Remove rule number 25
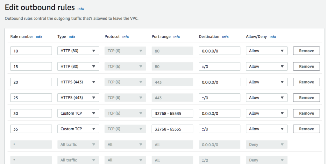Screen dimensions: 326x164 pos(306,97)
